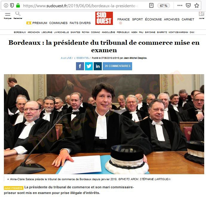Open the tracking protection shield icon
The width and height of the screenshot is (206, 197).
click(x=12, y=5)
